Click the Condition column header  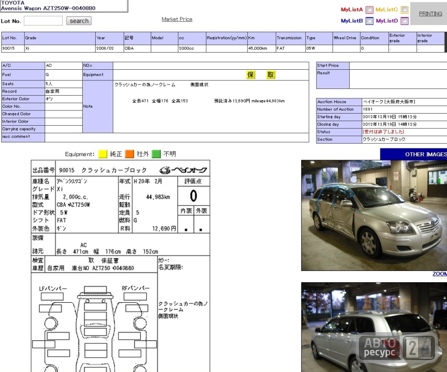tap(374, 38)
